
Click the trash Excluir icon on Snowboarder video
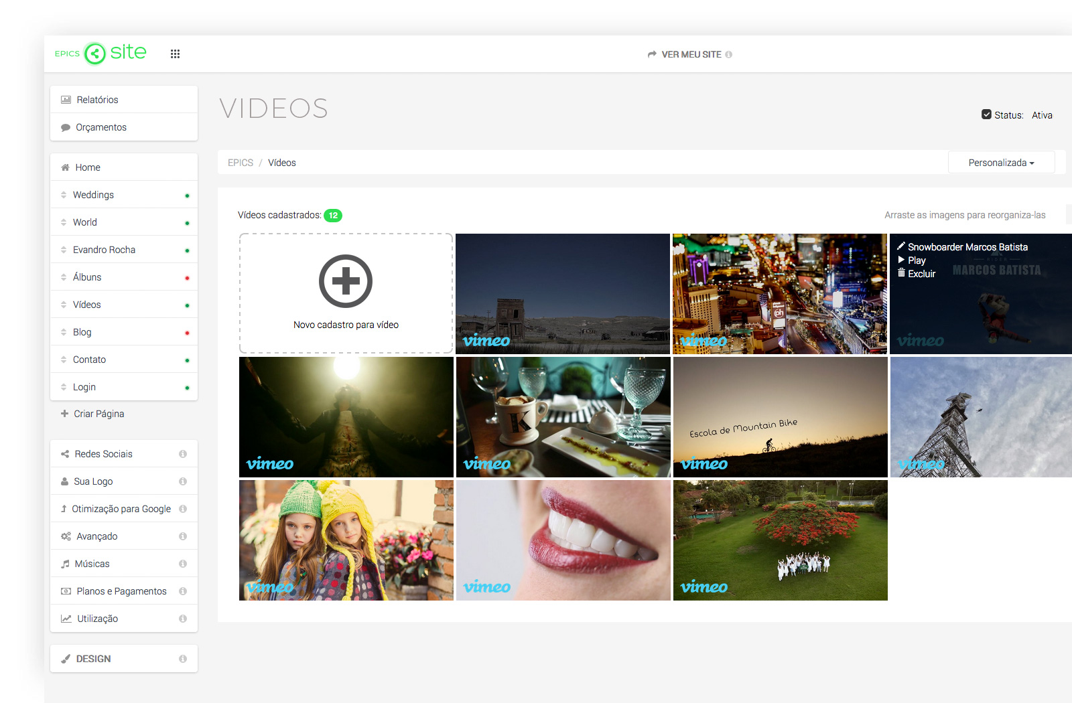pyautogui.click(x=902, y=273)
